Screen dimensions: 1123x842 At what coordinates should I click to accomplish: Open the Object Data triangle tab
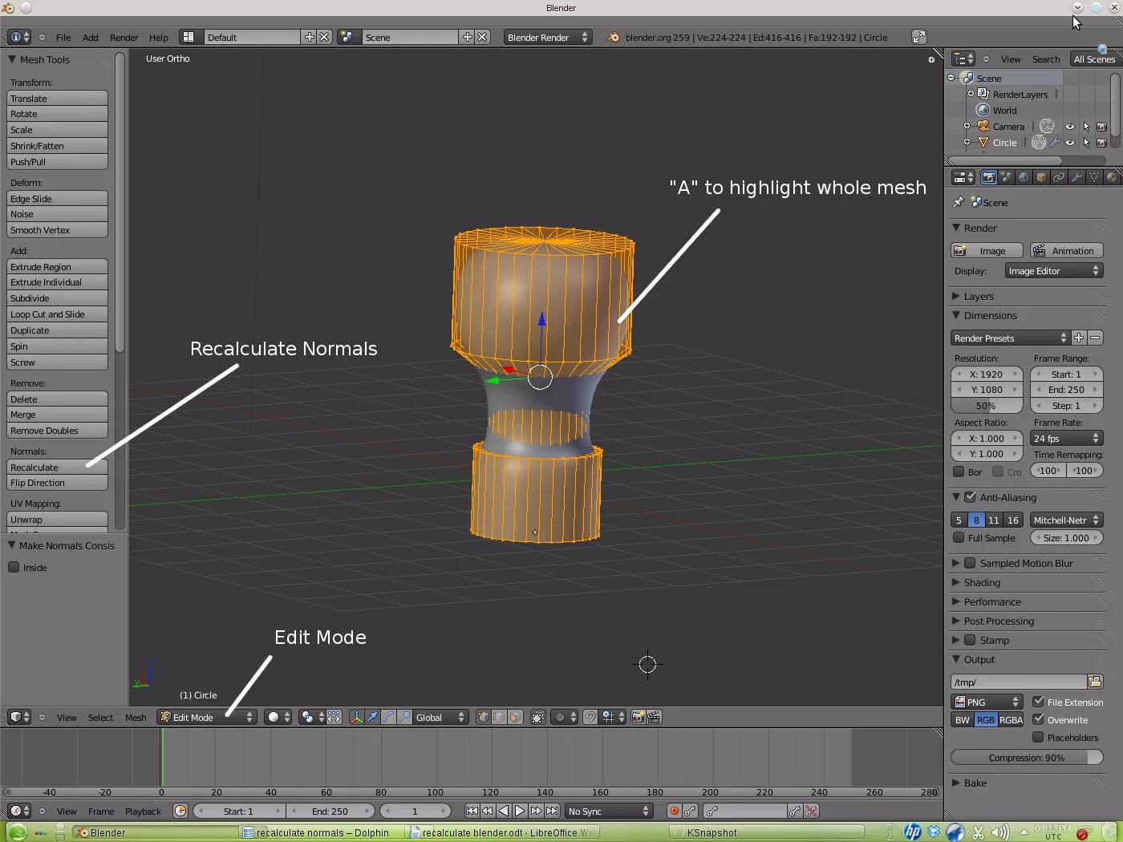coord(1094,177)
